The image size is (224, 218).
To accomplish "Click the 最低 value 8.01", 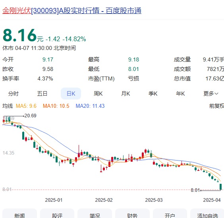I will click(133, 69).
